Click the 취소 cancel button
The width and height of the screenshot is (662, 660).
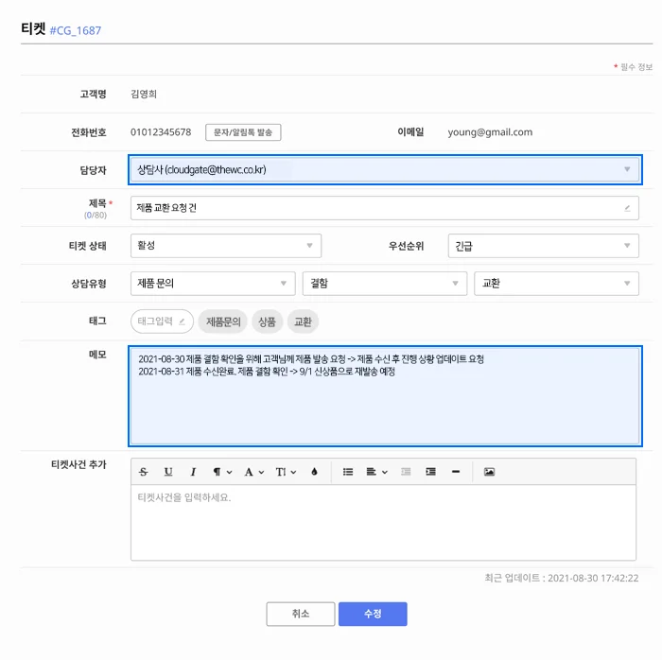(x=301, y=614)
